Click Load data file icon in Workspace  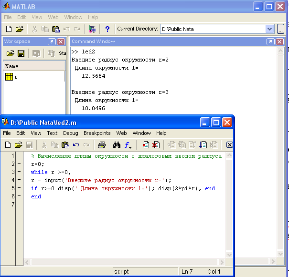click(x=11, y=53)
